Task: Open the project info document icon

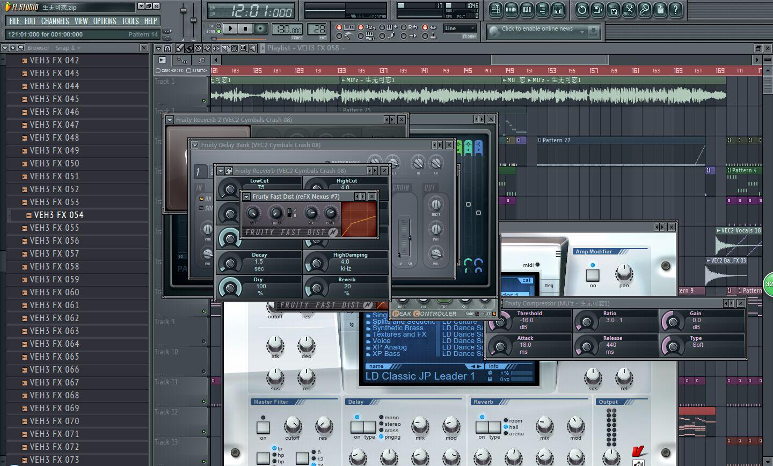Action: pyautogui.click(x=660, y=9)
